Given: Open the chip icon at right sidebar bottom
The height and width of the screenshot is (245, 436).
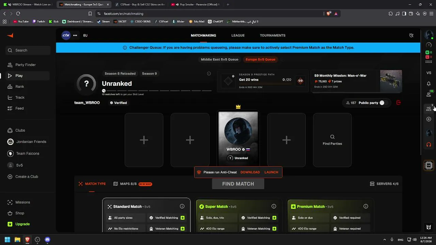Looking at the screenshot, I should 429,165.
